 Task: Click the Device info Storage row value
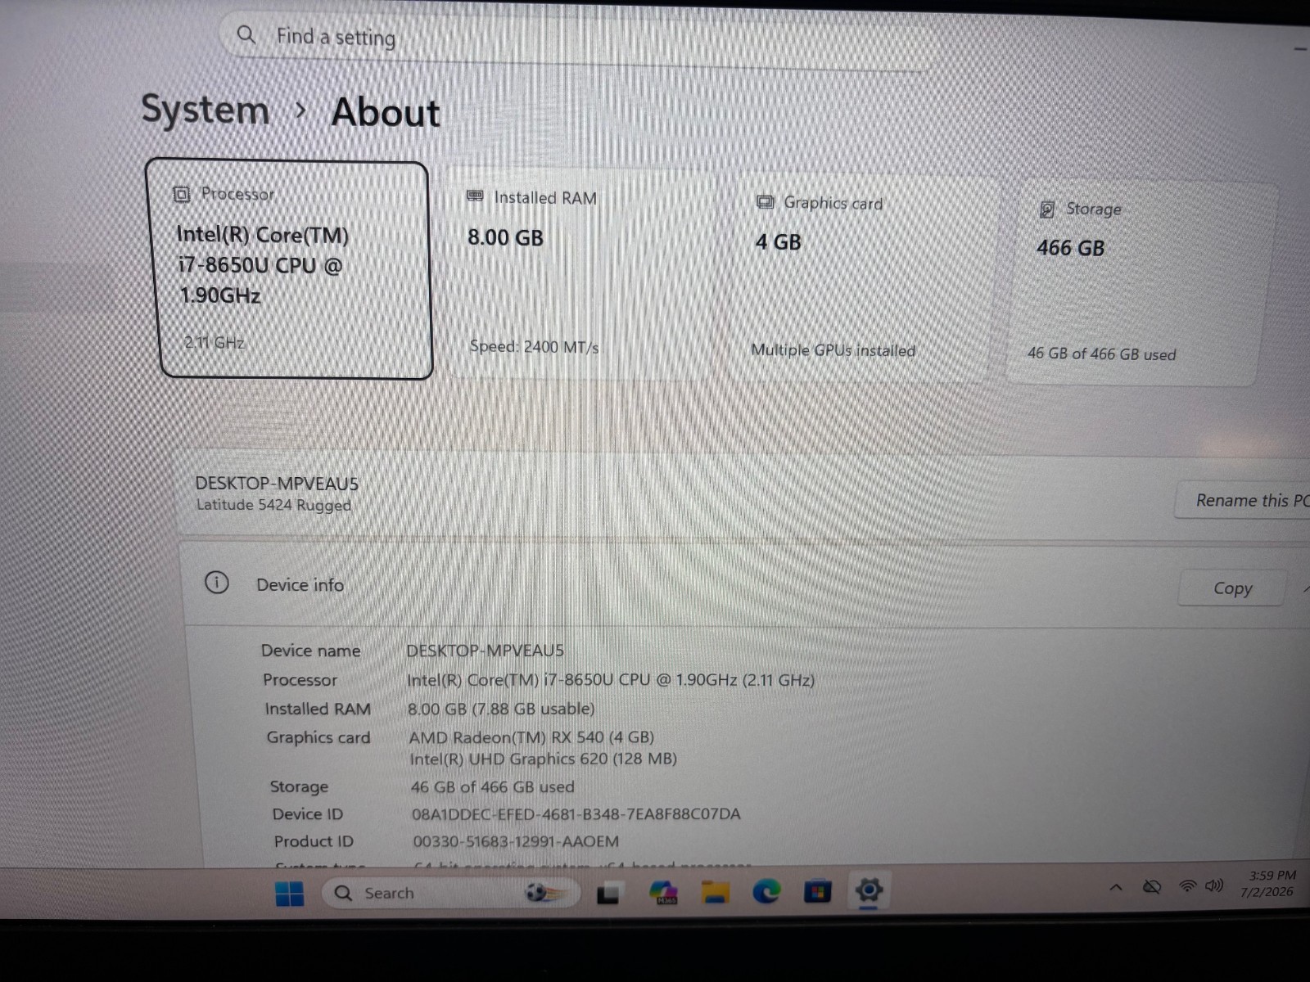(493, 787)
